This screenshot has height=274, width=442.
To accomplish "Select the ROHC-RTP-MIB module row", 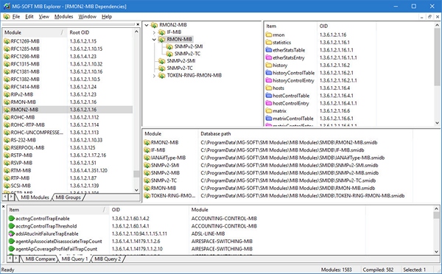I will [67, 125].
